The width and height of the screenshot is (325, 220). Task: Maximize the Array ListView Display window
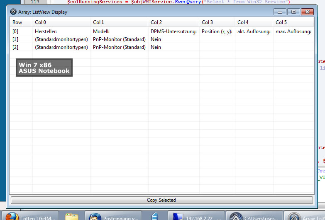[x=293, y=12]
